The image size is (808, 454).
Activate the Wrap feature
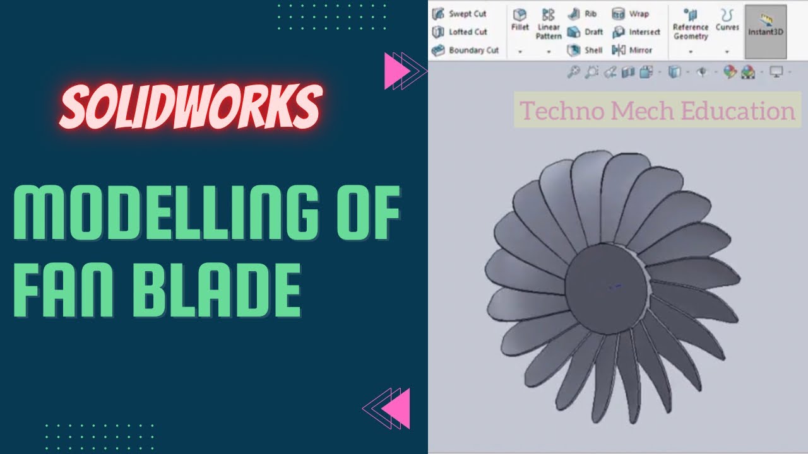click(630, 14)
